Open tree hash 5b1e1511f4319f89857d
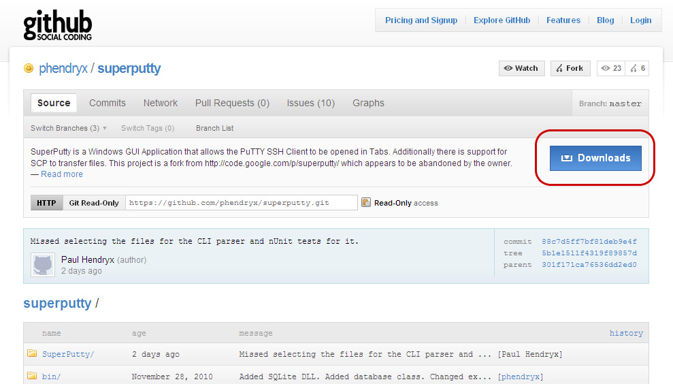This screenshot has width=673, height=384. (589, 253)
